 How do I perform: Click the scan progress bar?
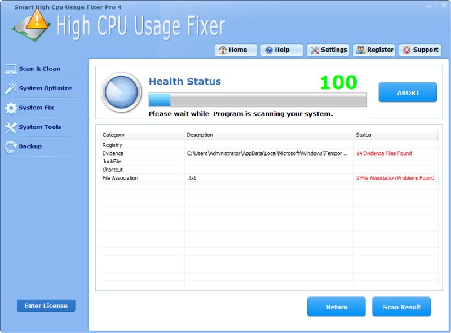coord(257,100)
